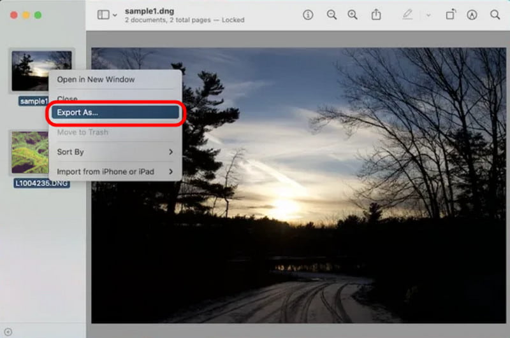Click the add button at sidebar bottom

click(8, 332)
